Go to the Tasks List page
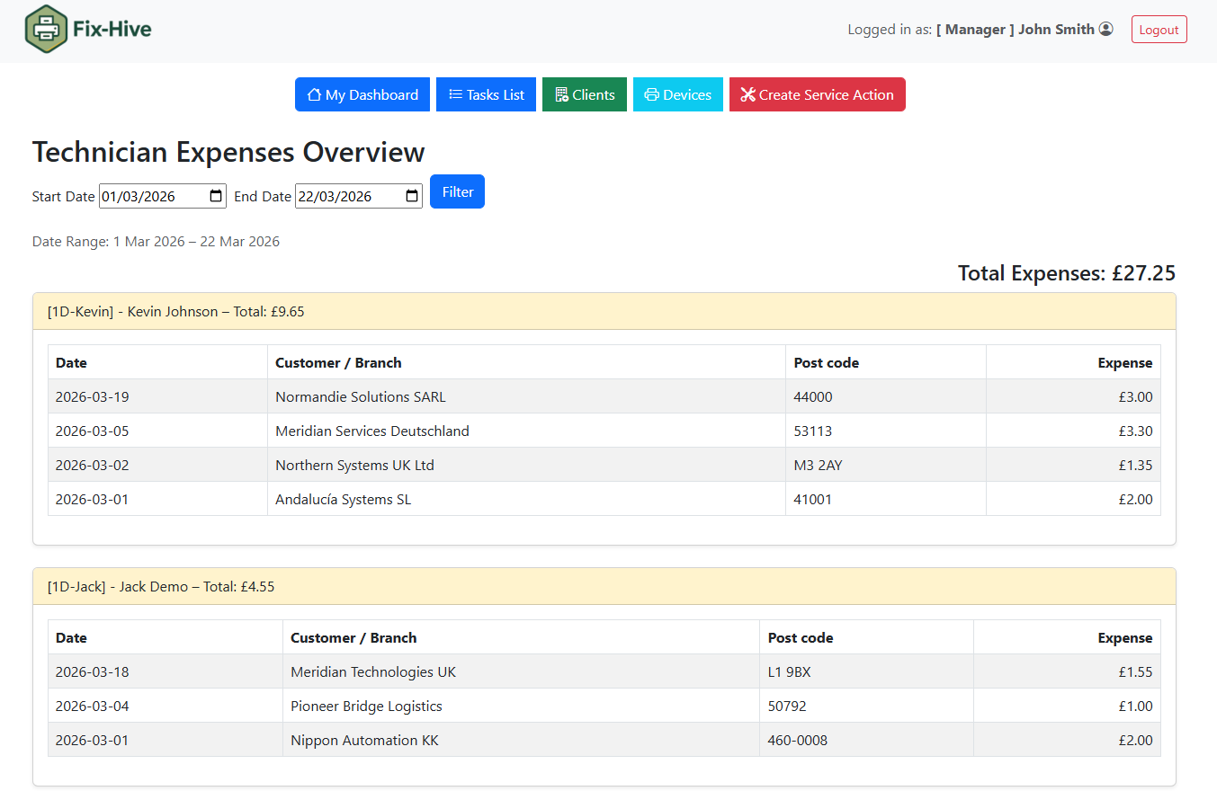This screenshot has width=1217, height=791. pos(486,94)
